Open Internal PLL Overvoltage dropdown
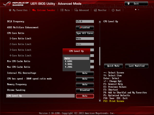This screenshot has height=115, width=154. tap(85, 73)
